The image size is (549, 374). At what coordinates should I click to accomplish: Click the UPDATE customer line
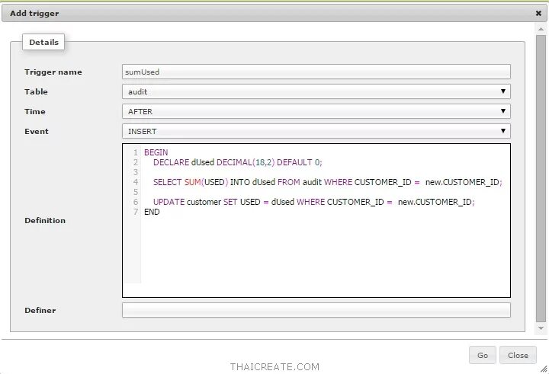click(x=313, y=202)
